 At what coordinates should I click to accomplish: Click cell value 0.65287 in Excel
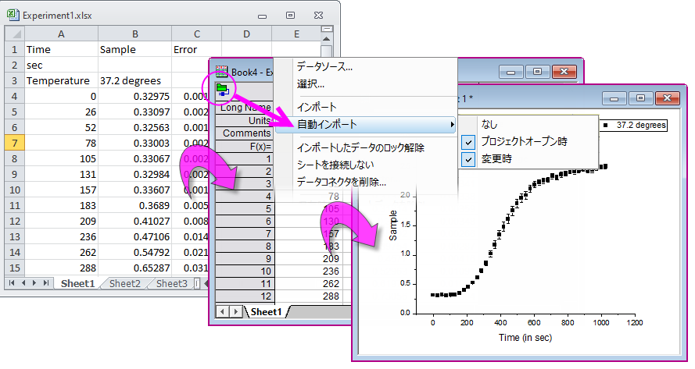click(134, 268)
